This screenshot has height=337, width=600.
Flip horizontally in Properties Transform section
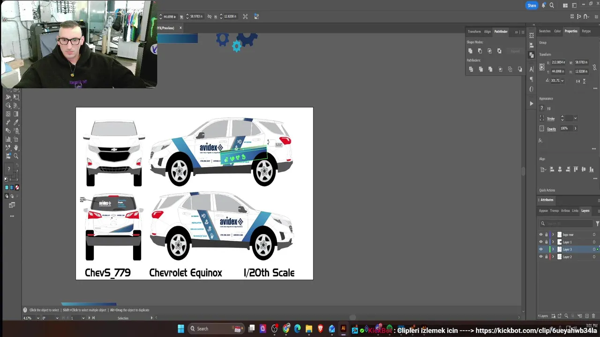point(578,81)
